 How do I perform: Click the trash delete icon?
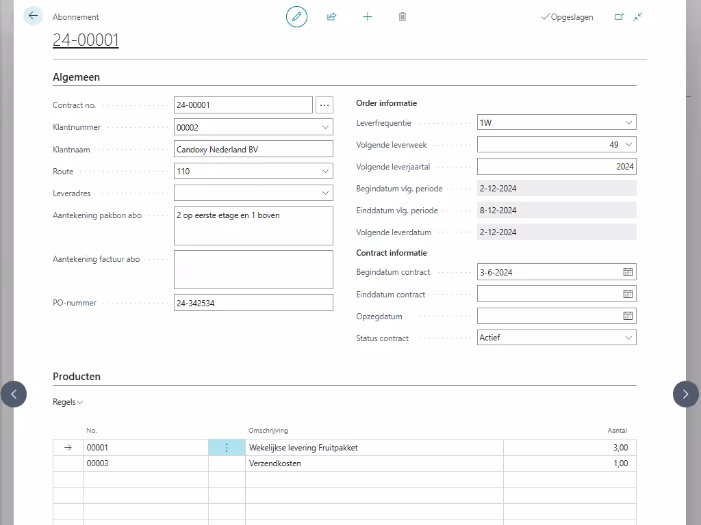(x=403, y=16)
